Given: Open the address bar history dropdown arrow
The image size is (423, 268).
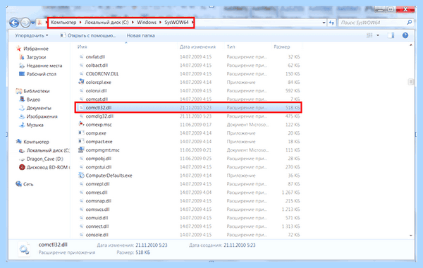Looking at the screenshot, I should coord(324,23).
